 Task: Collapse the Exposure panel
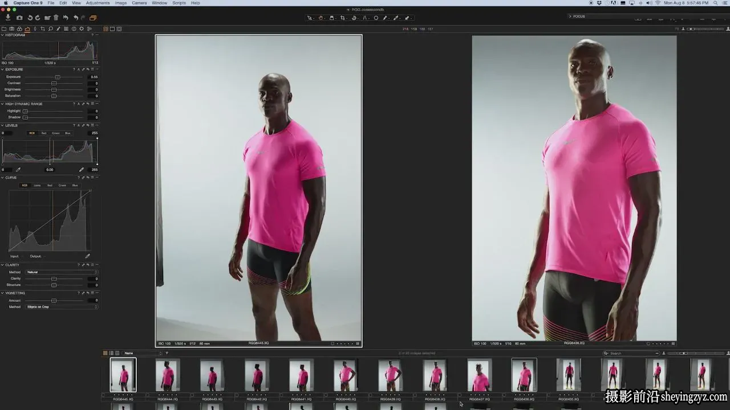(x=2, y=69)
